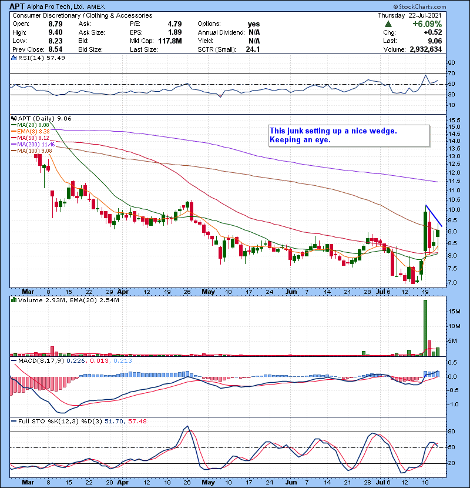Click the blue descending wedge trendline
This screenshot has height=488, width=470.
click(434, 215)
